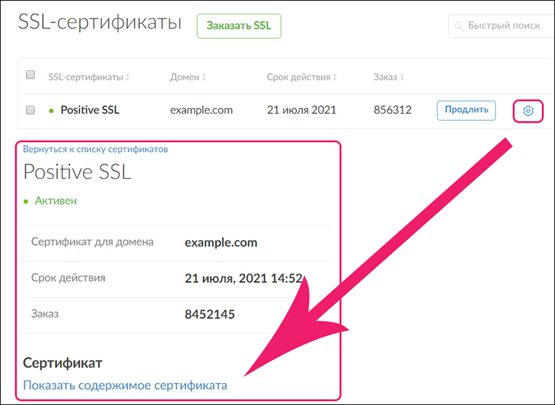555x405 pixels.
Task: Open Показать содержимое сертификата link
Action: [125, 385]
